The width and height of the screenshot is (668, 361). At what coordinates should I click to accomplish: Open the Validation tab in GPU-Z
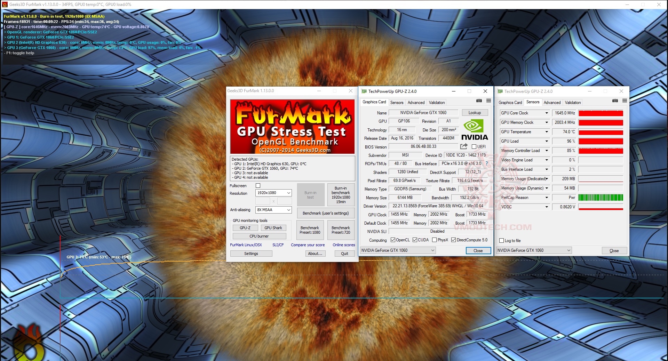436,102
